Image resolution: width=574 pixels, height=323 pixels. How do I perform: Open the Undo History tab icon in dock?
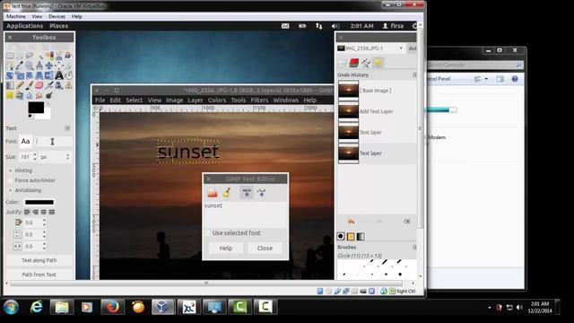pos(378,63)
